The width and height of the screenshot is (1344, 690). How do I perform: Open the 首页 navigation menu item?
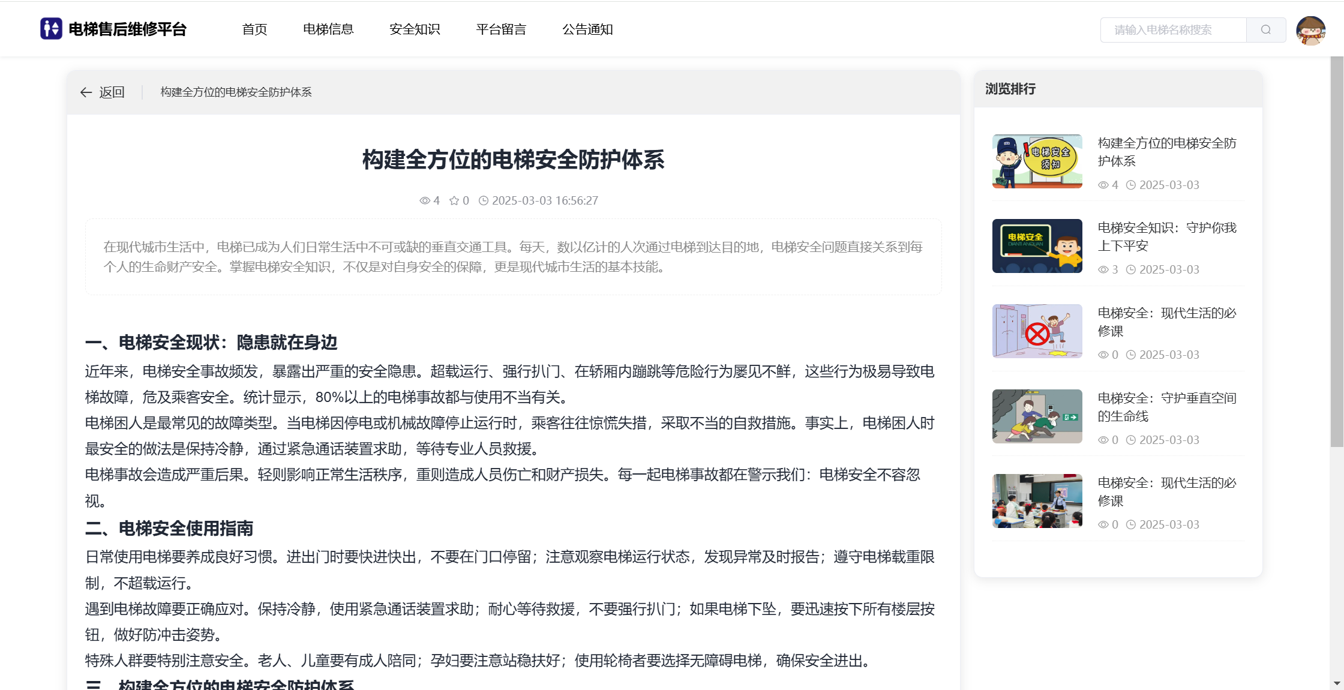coord(254,29)
